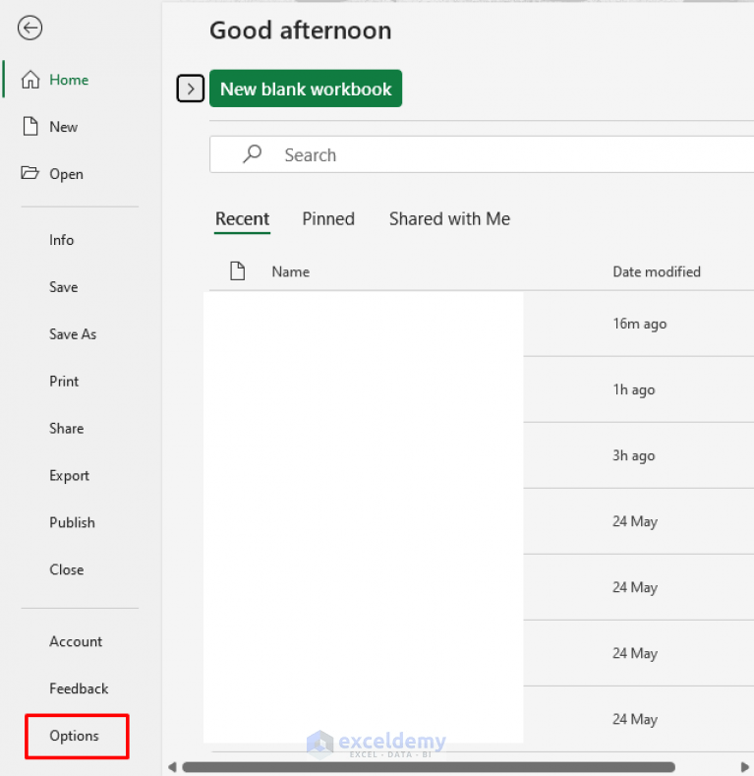The image size is (754, 776).
Task: Select the '3h ago' date entry
Action: (634, 455)
